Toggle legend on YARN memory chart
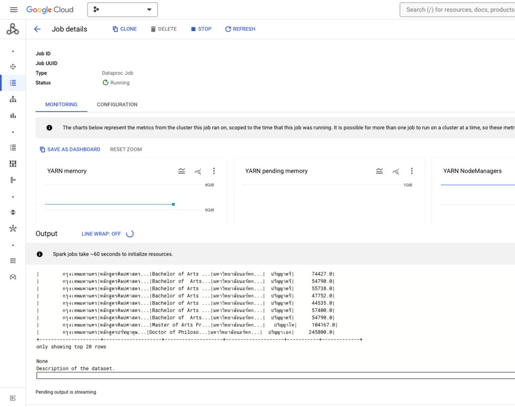This screenshot has height=407, width=515. click(182, 171)
